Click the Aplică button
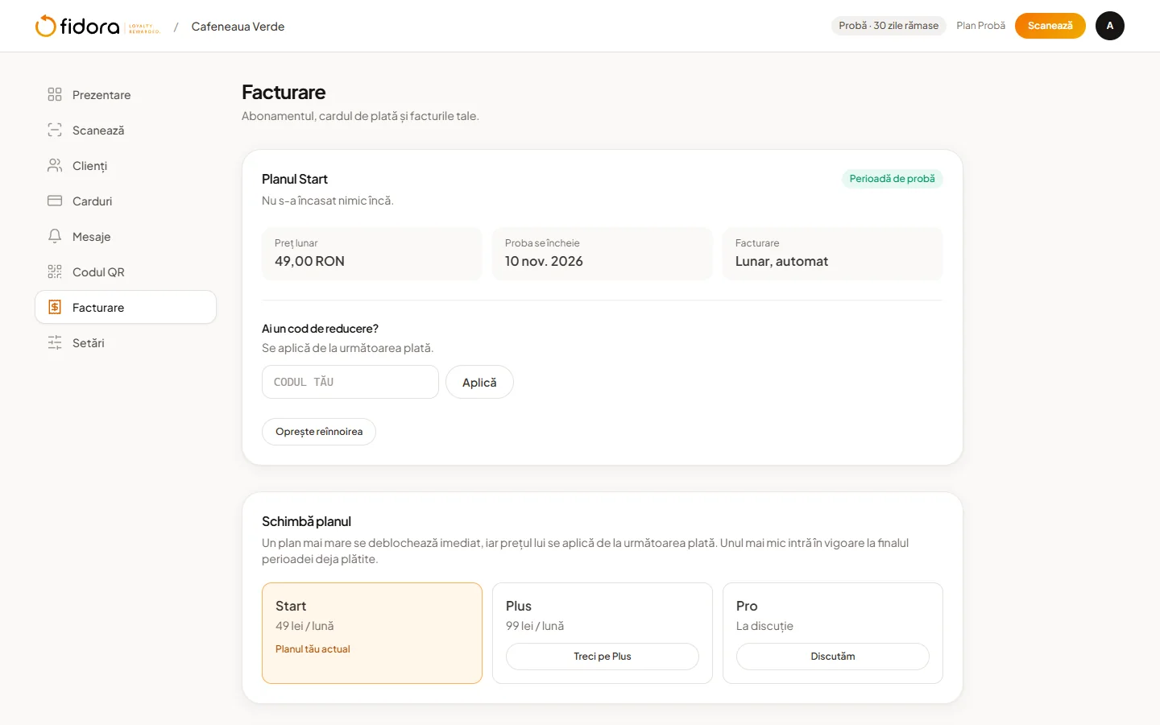 (479, 382)
